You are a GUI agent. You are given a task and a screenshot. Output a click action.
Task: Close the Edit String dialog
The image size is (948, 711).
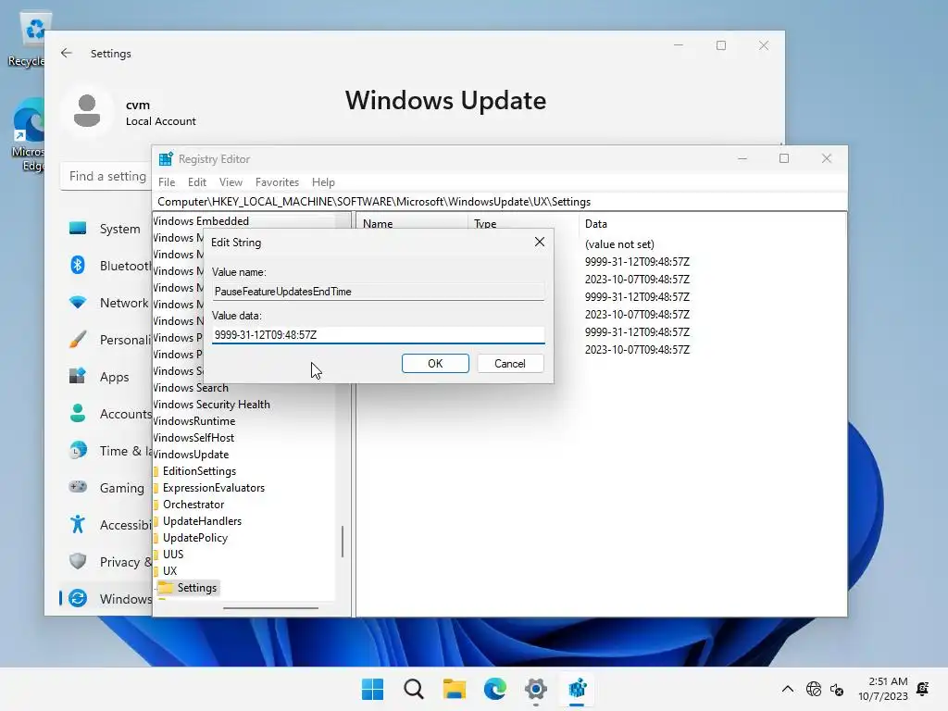point(540,242)
